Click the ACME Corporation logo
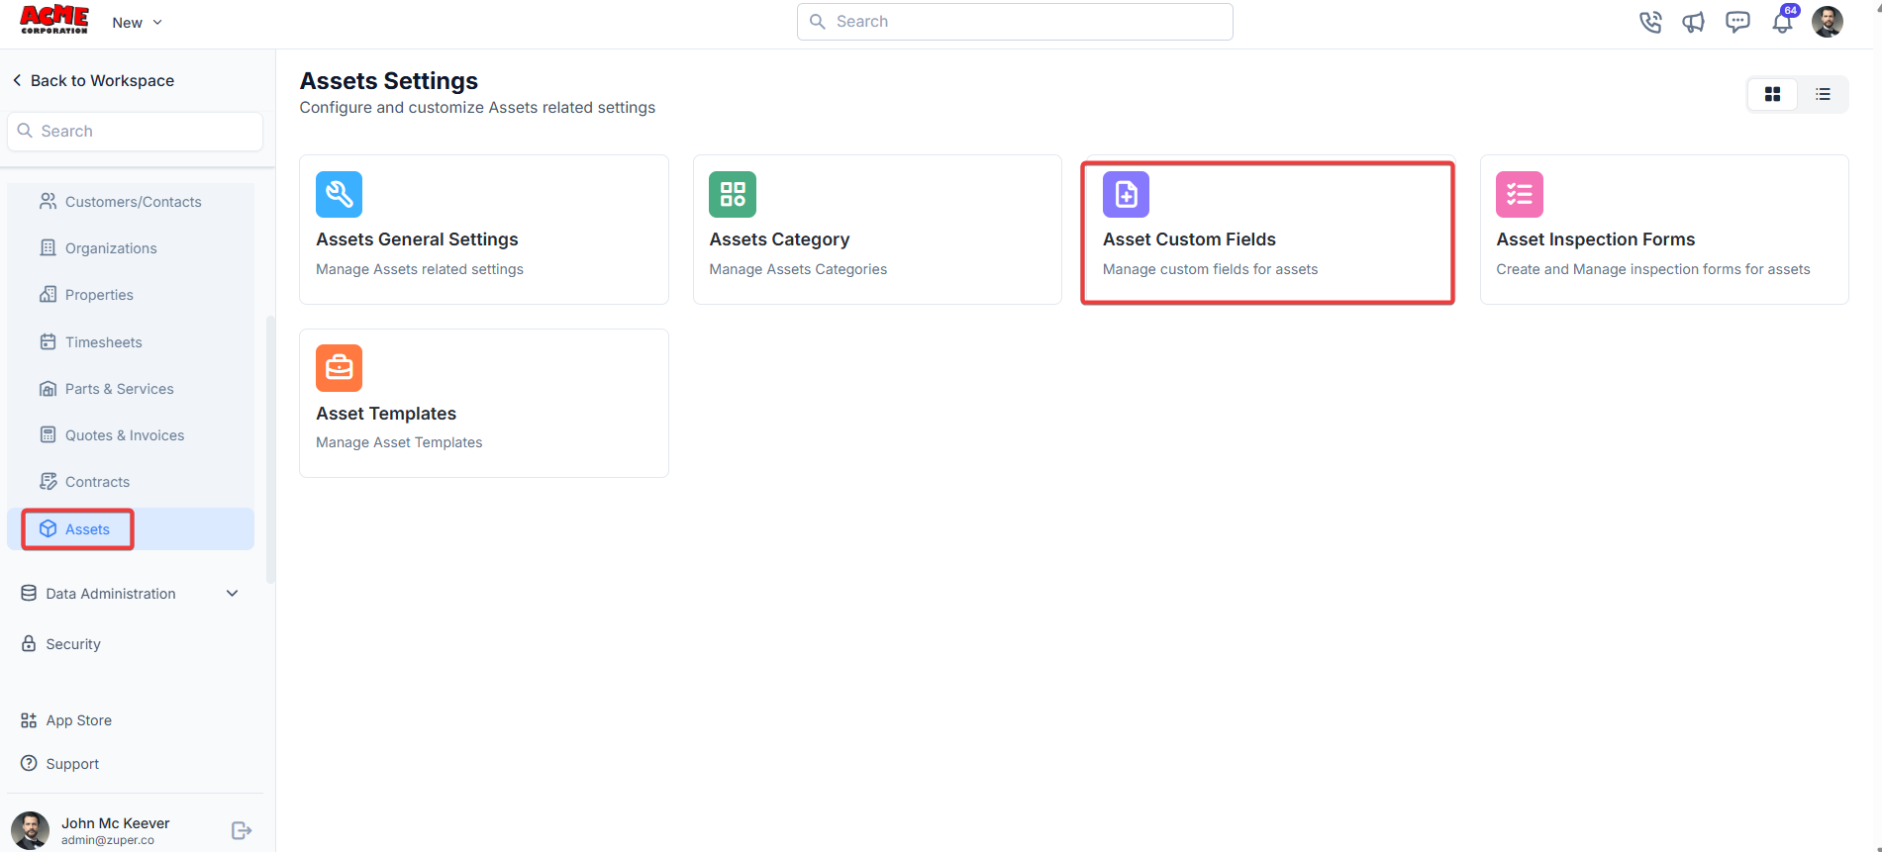This screenshot has width=1882, height=852. 54,21
